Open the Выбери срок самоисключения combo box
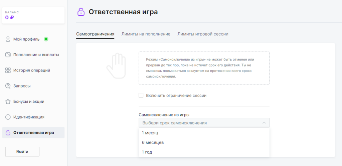 point(204,123)
